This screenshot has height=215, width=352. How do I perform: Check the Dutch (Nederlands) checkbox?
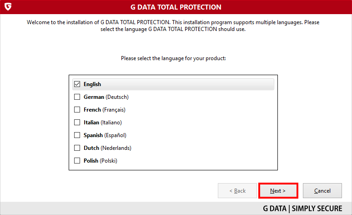click(x=77, y=148)
